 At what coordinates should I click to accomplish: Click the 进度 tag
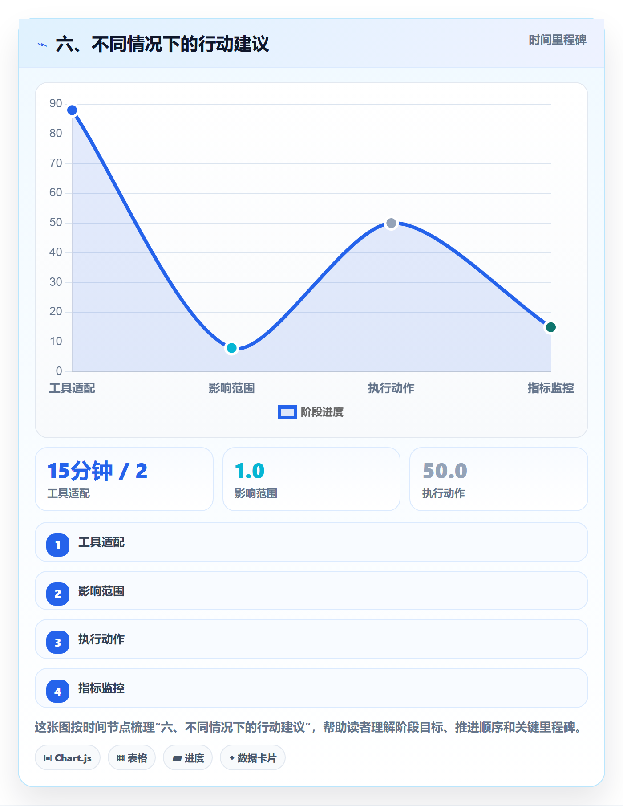point(188,758)
